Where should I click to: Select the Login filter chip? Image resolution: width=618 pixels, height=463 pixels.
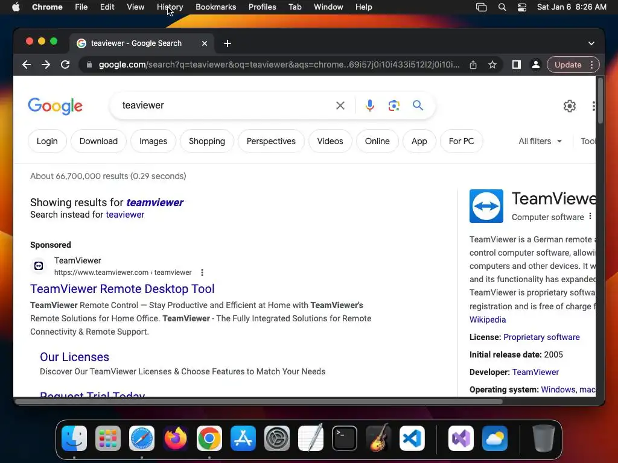(47, 141)
